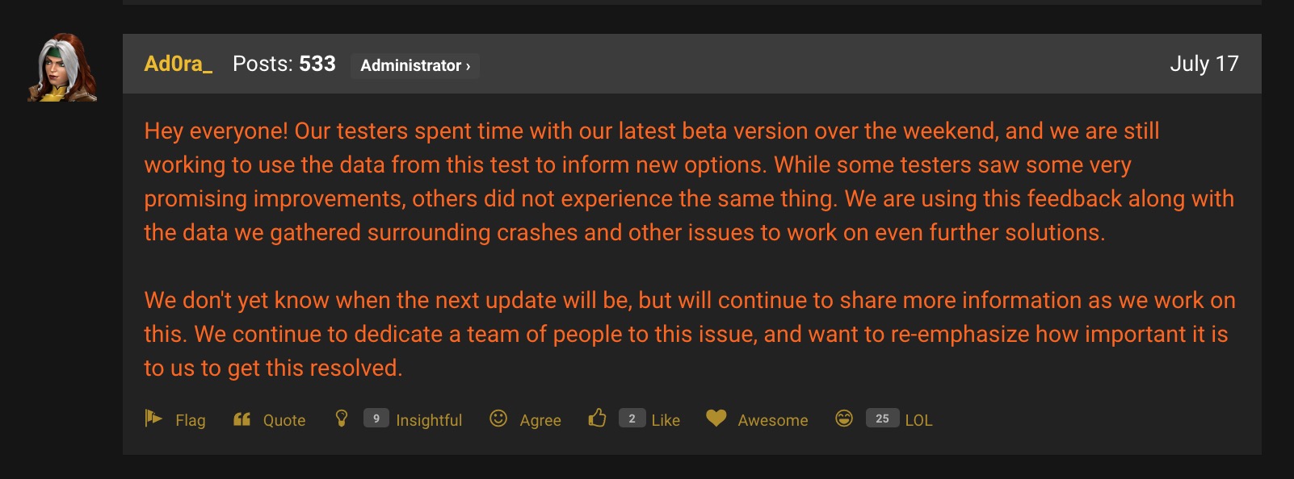Click the Quote text label

(x=284, y=420)
